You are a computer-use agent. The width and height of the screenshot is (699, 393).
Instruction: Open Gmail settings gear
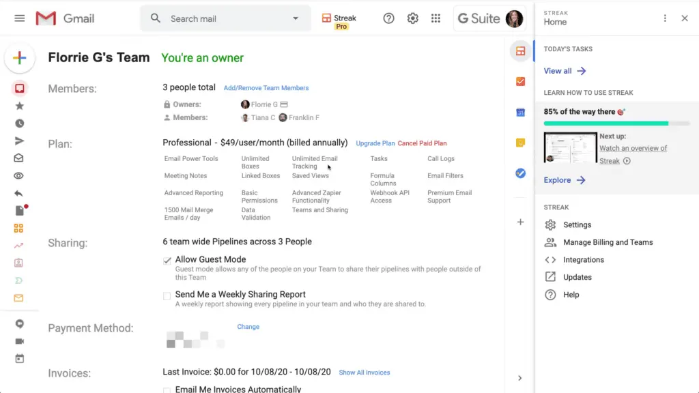(x=413, y=18)
